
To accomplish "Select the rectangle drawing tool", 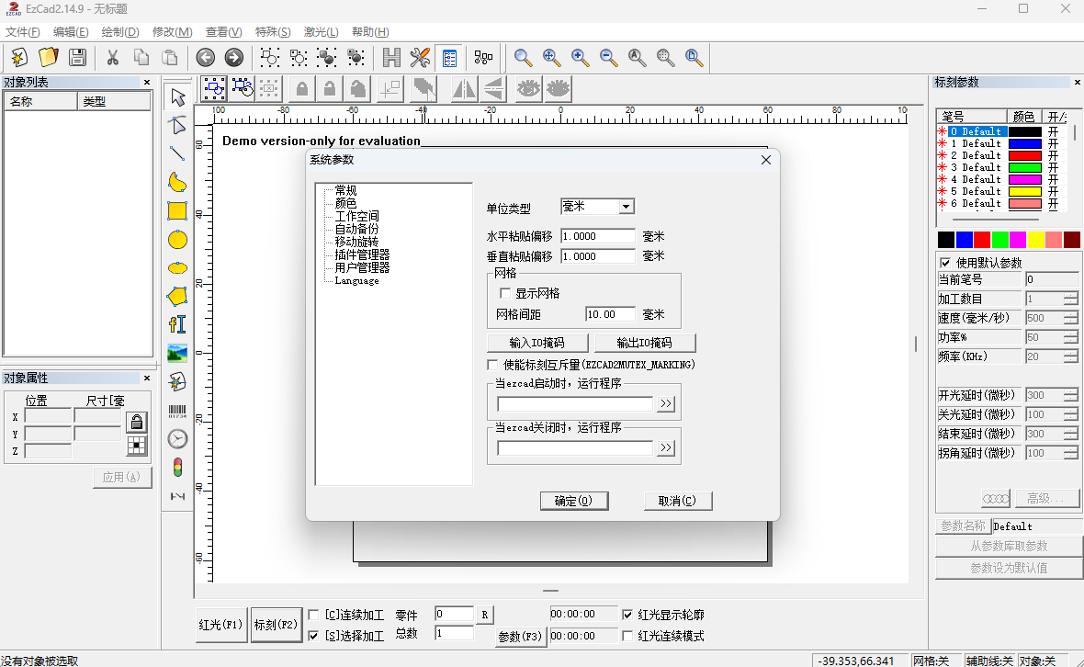I will [x=177, y=210].
